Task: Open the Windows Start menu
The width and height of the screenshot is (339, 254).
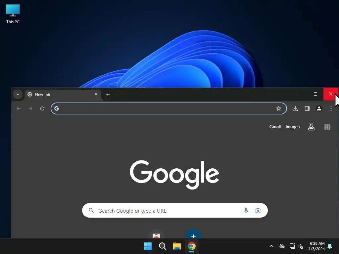Action: 148,246
